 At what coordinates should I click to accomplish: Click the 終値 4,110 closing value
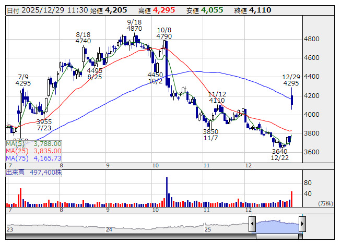pyautogui.click(x=260, y=10)
